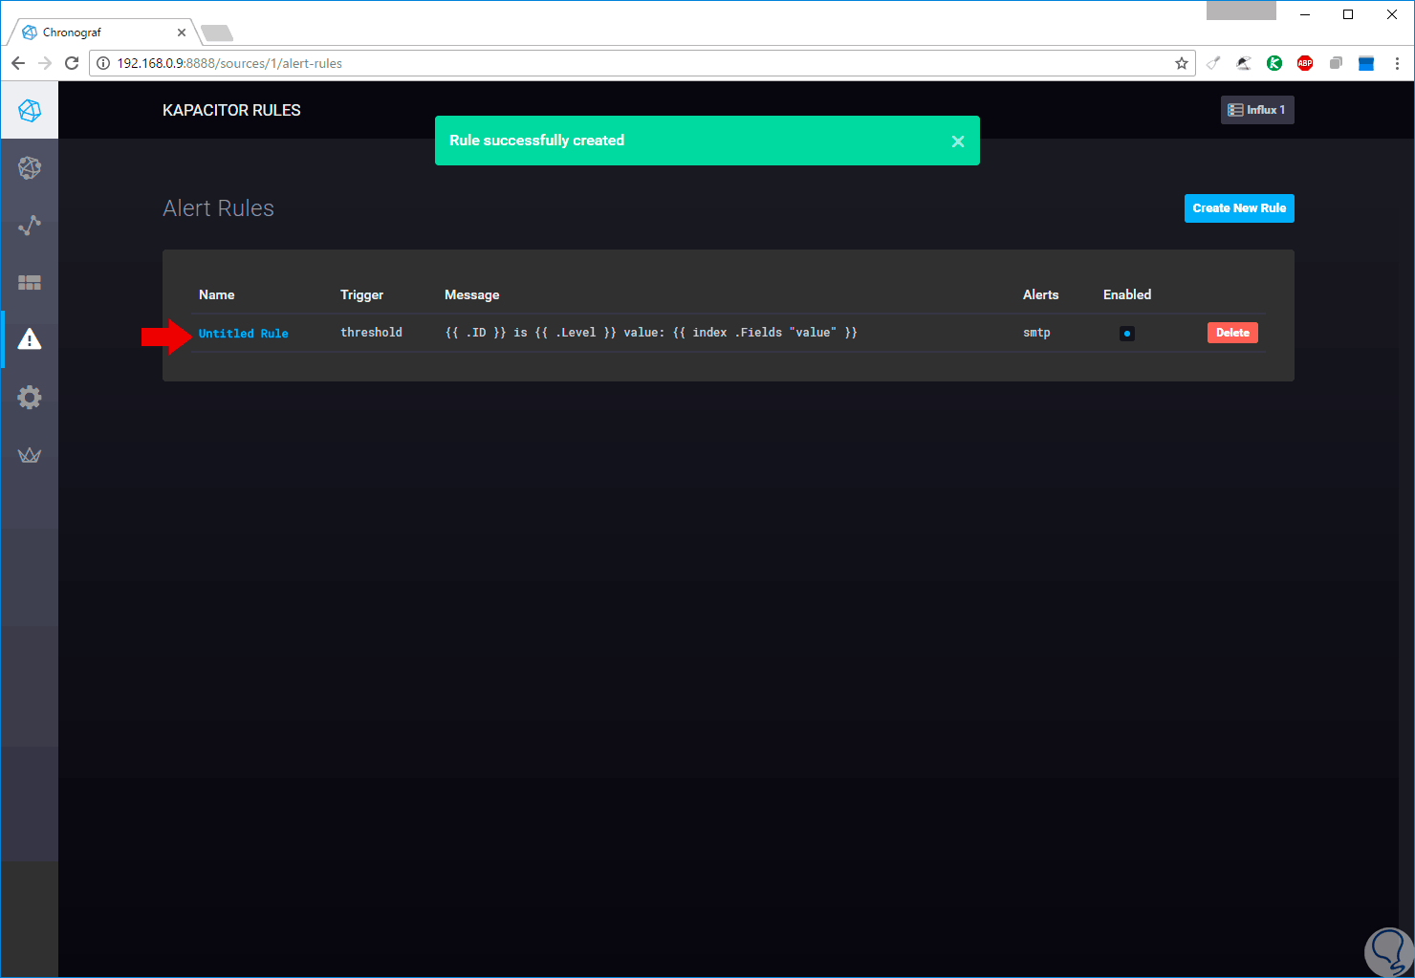Open the Influx 1 source selector

(x=1257, y=110)
